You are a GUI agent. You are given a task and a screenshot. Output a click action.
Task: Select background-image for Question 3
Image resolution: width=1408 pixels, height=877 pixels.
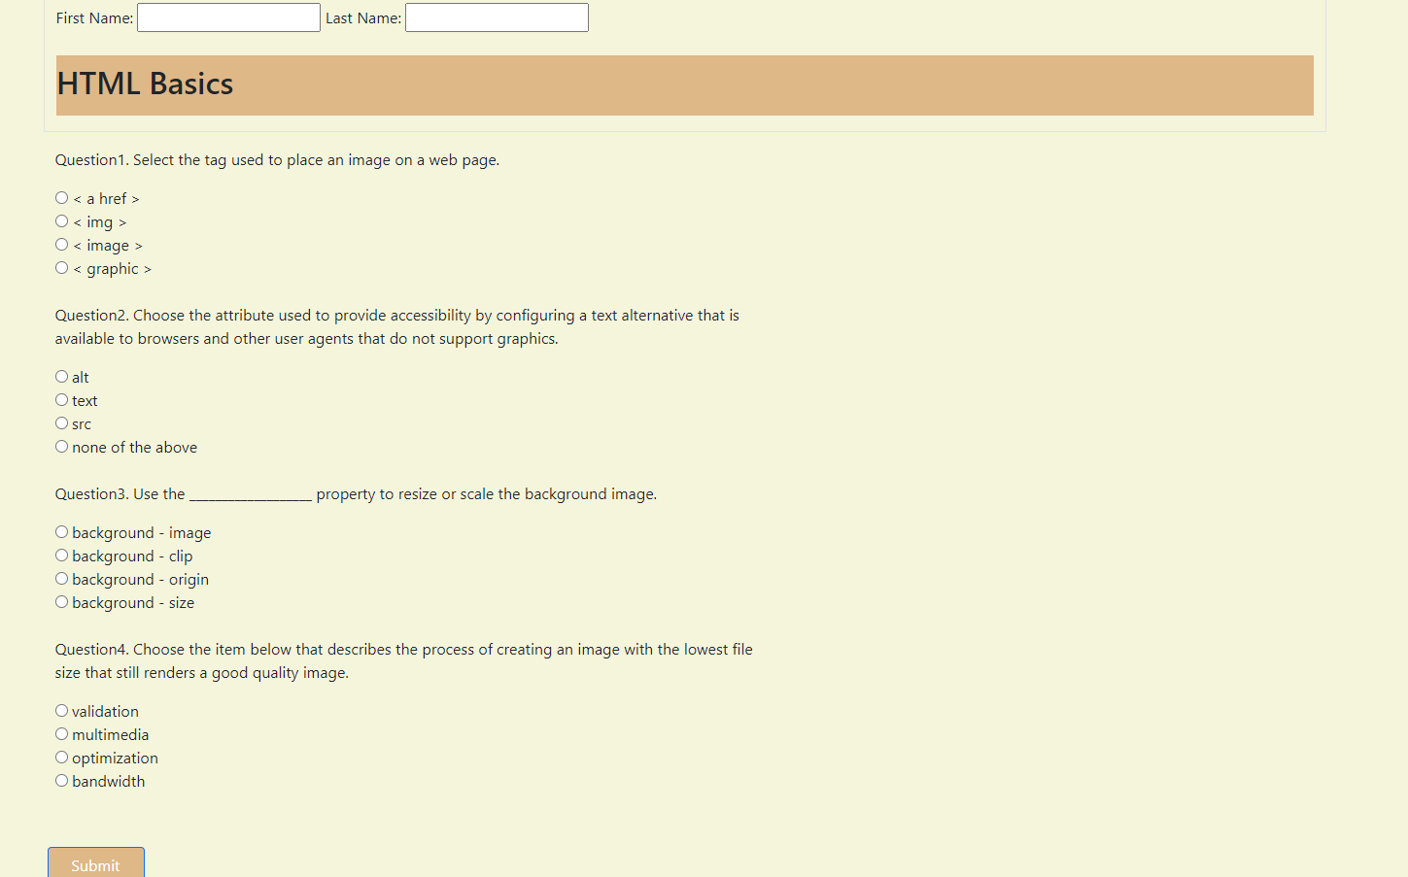pyautogui.click(x=61, y=531)
